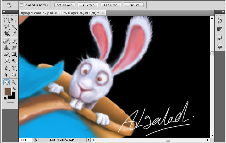
Task: Select the Gradient tool
Action: click(x=14, y=54)
